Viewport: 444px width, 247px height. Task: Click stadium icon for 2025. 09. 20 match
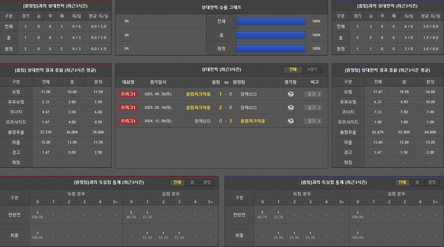tap(291, 94)
